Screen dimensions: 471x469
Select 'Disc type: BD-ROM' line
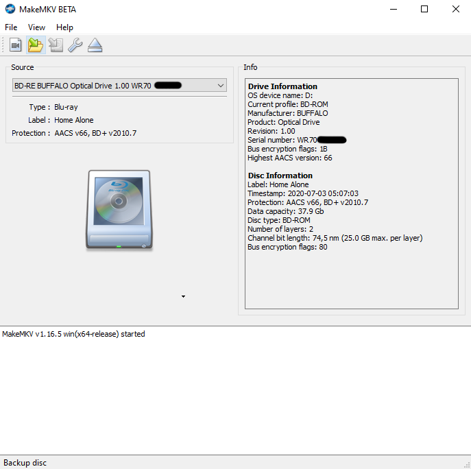coord(279,220)
